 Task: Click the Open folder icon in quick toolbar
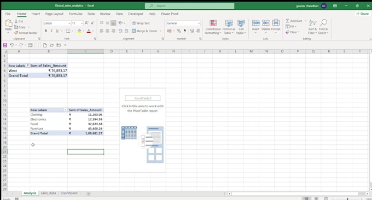(x=51, y=45)
